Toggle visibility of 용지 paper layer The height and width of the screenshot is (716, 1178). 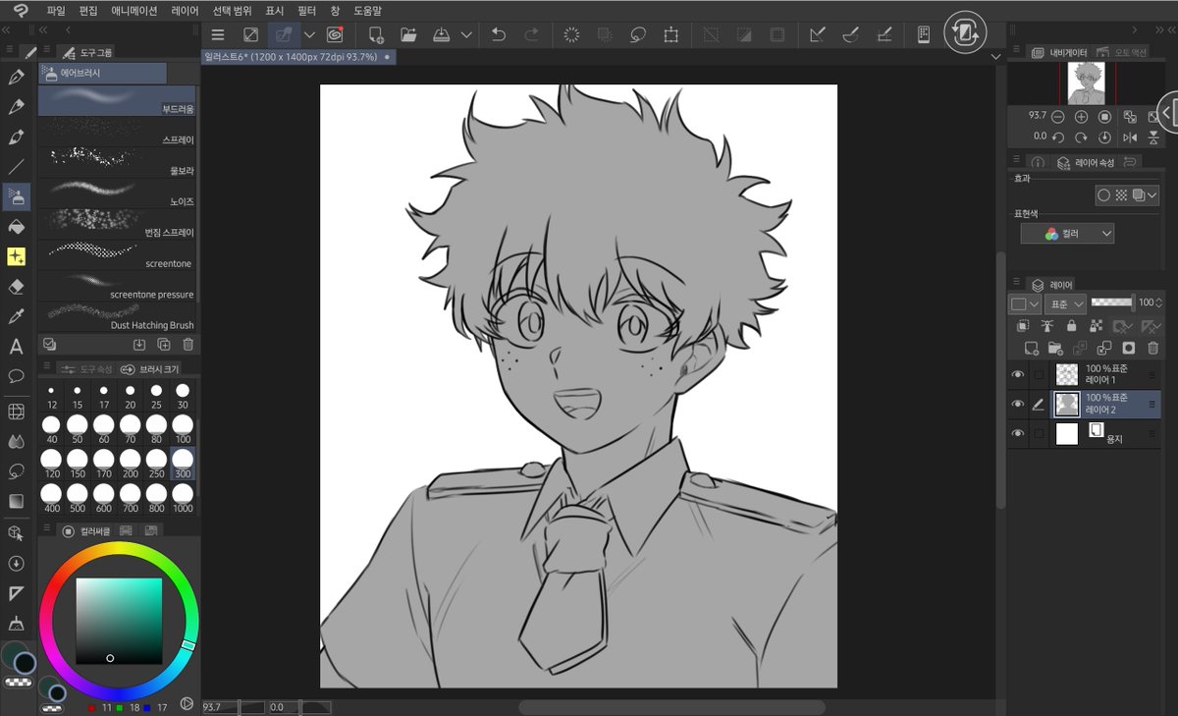[1017, 433]
